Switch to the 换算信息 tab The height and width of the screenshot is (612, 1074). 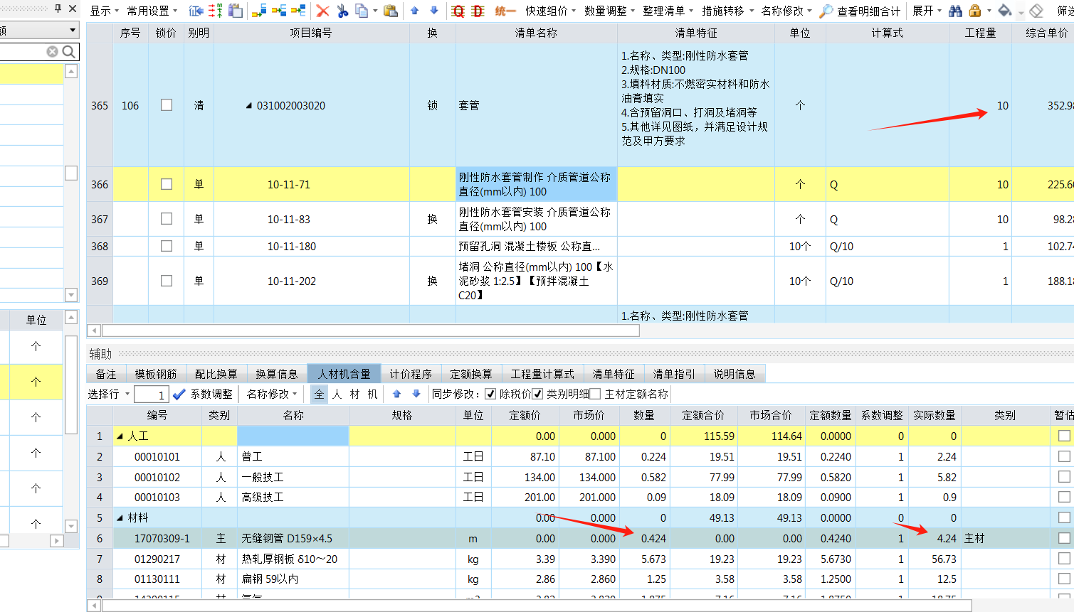pyautogui.click(x=277, y=374)
